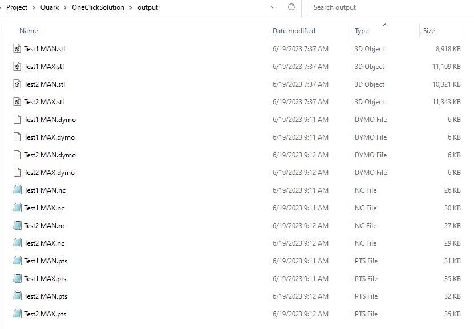The image size is (474, 329).
Task: Go to OneClickSolution folder in breadcrumb
Action: click(x=98, y=7)
